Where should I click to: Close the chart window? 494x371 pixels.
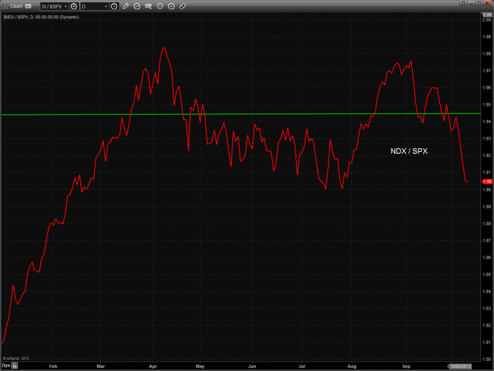[x=487, y=3]
